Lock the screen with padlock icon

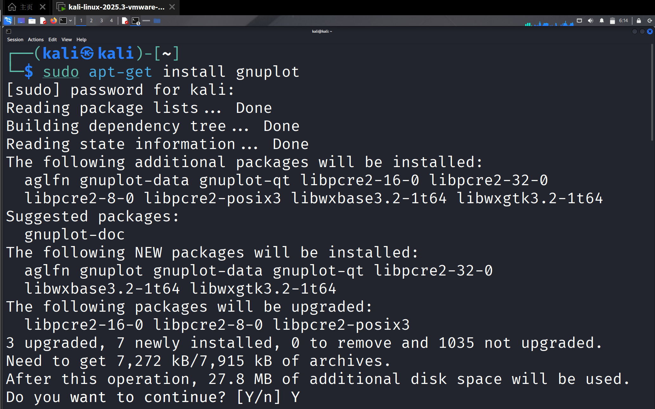(x=639, y=21)
